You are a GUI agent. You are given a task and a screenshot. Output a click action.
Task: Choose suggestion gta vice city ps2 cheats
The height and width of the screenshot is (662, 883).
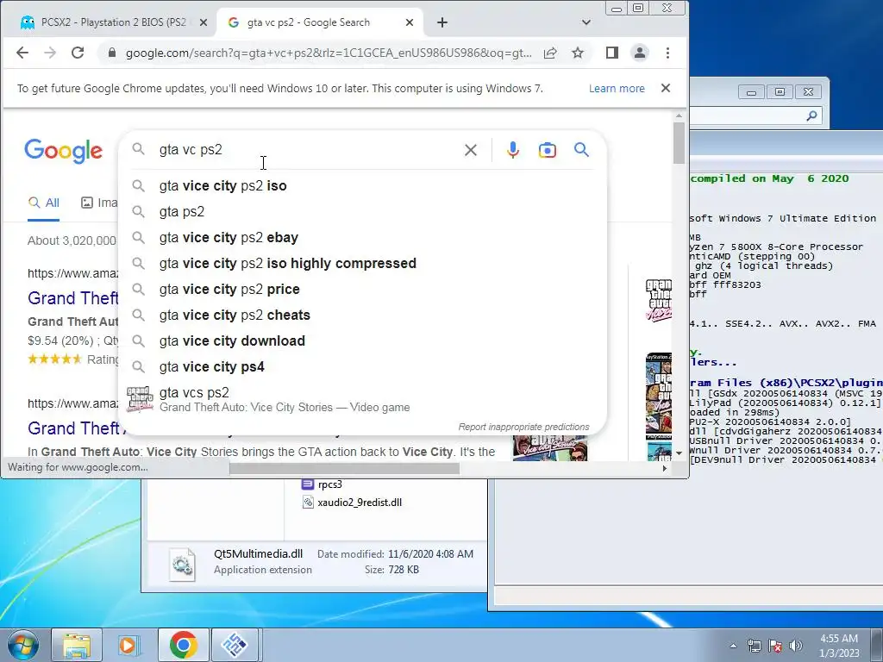coord(361,315)
